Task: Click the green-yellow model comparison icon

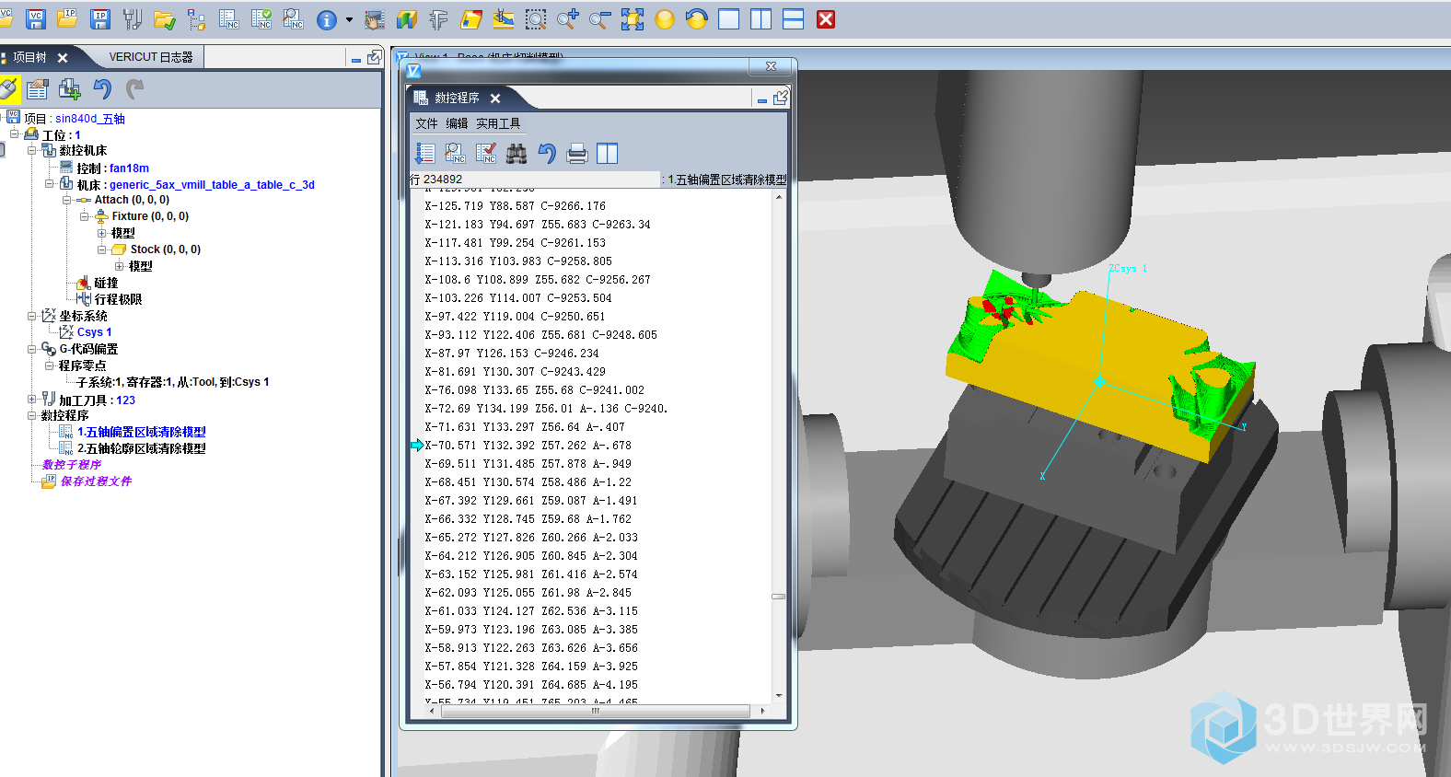Action: pos(406,19)
